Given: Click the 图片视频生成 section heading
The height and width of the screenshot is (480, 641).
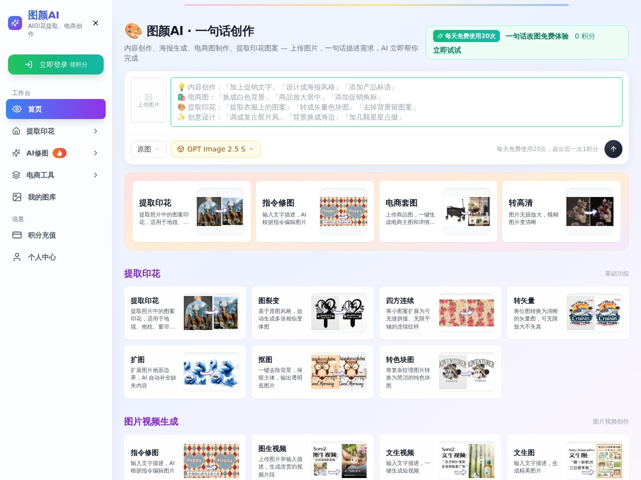Looking at the screenshot, I should click(151, 421).
